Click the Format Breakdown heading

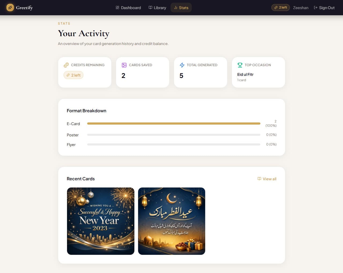(86, 111)
